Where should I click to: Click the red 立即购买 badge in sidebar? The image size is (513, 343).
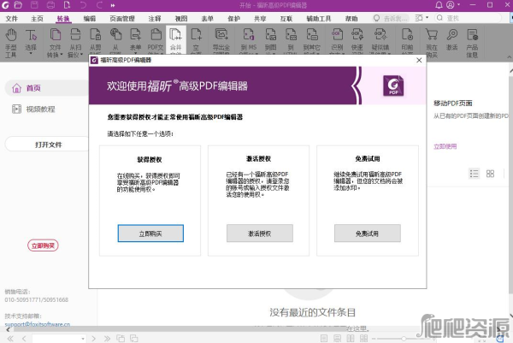(x=43, y=245)
